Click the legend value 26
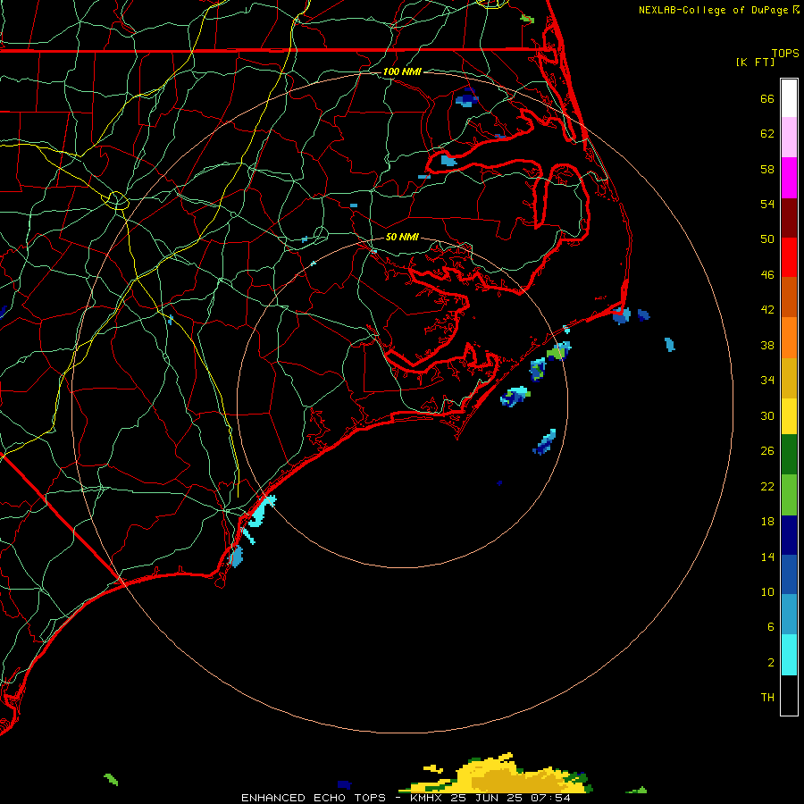804x804 pixels. click(x=767, y=451)
